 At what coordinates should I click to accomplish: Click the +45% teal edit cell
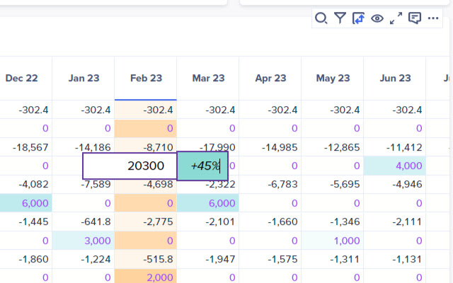pos(202,166)
